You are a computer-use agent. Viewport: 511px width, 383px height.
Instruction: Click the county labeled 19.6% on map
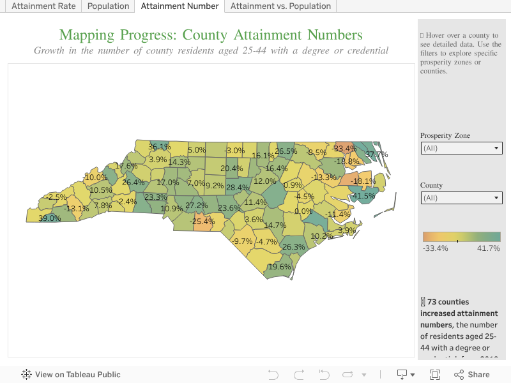(279, 267)
